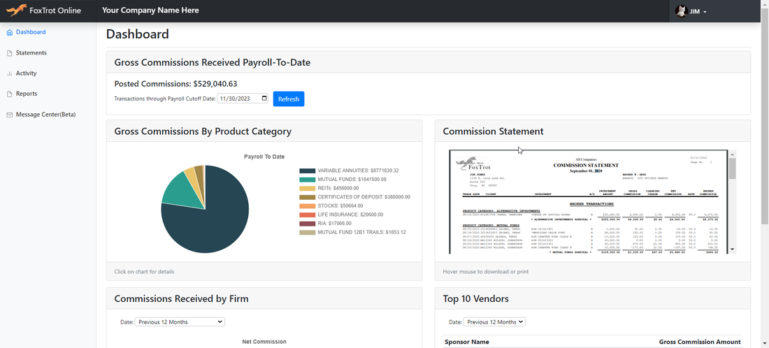Open the calendar picker in cutoff date field

tap(264, 98)
